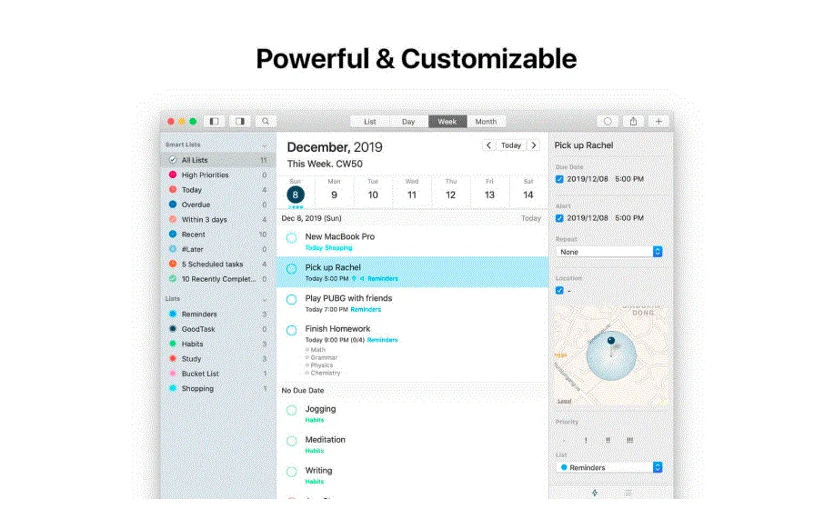Select the Overdue smart list icon
Screen dimensions: 824x509
pos(173,205)
